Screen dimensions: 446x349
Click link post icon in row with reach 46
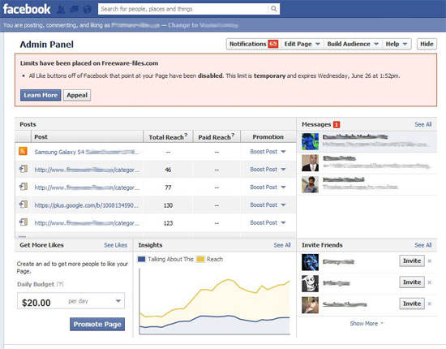click(x=24, y=169)
